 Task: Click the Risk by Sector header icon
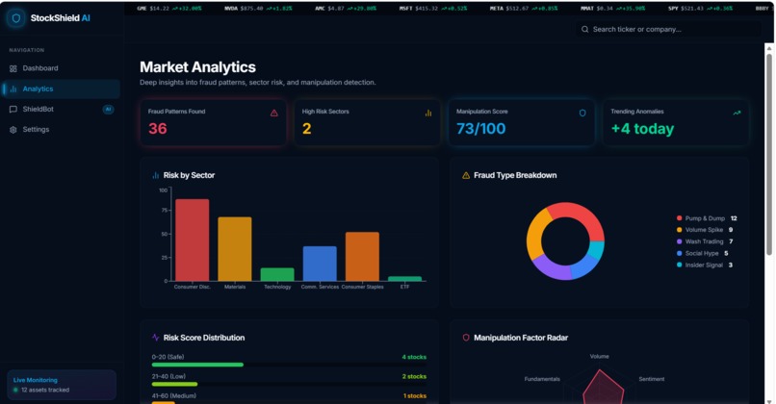(x=155, y=175)
